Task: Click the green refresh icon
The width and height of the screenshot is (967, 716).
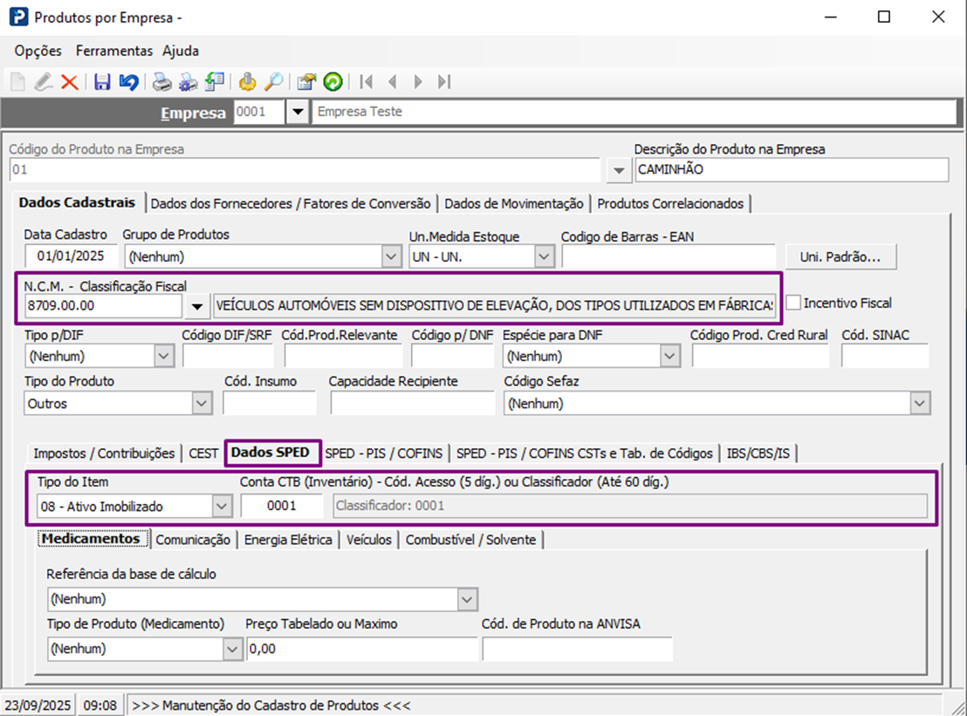Action: coord(333,82)
